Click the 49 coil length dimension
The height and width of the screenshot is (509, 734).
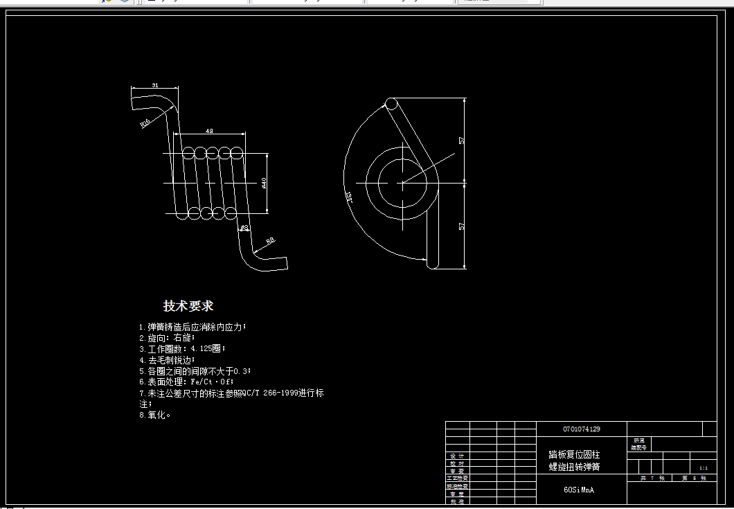click(x=209, y=131)
